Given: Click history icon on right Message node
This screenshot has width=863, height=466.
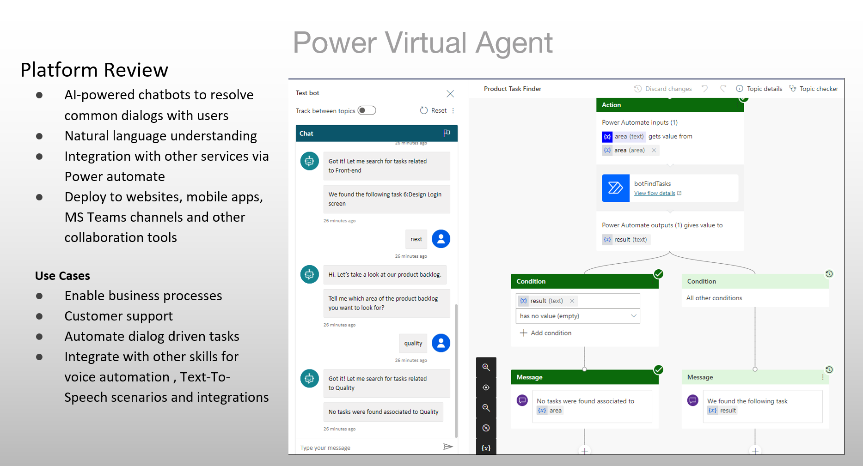Looking at the screenshot, I should tap(829, 369).
